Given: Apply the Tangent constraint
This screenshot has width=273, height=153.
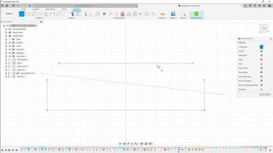Looking at the screenshot, I should click(98, 14).
